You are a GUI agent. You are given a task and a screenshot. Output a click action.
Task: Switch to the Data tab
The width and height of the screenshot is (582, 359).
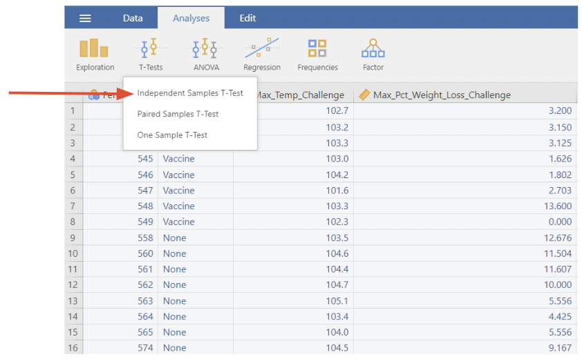tap(133, 18)
